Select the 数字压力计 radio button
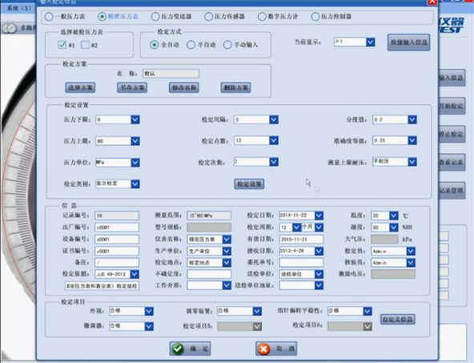 262,16
